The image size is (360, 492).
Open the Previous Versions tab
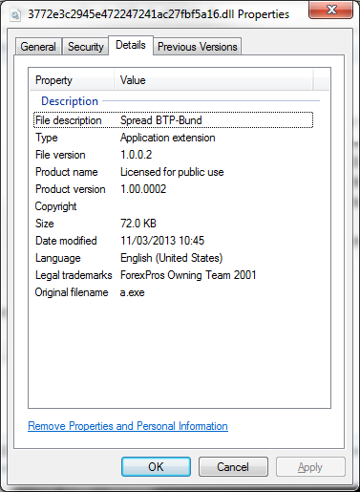tap(198, 47)
